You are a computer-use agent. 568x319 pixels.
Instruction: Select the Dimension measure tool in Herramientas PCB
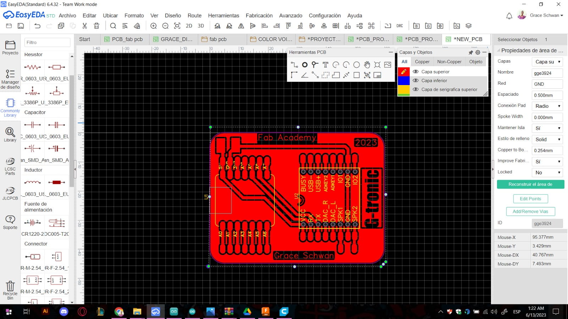(x=346, y=75)
